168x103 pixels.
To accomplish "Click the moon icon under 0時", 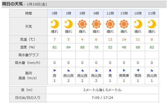I will point(54,24).
